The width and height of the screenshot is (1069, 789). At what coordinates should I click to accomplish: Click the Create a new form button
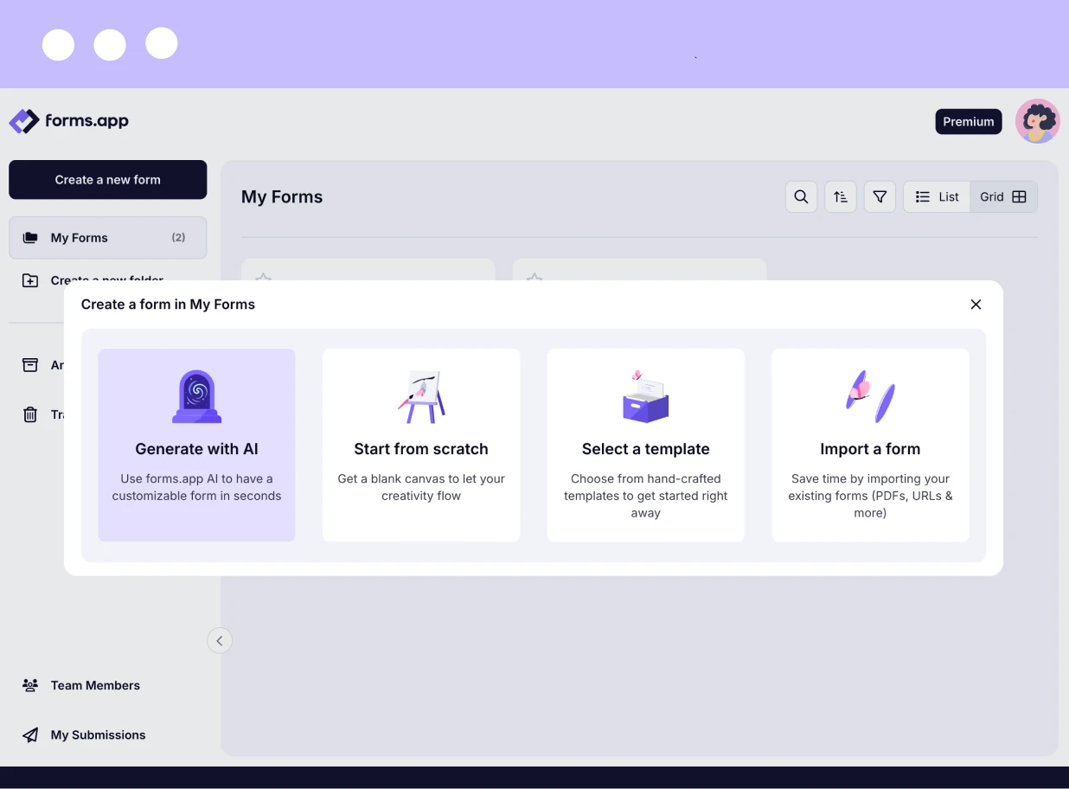click(x=108, y=180)
